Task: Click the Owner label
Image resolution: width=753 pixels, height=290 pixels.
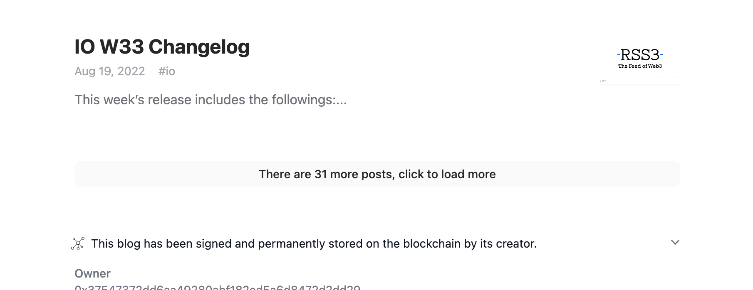Action: (x=92, y=273)
